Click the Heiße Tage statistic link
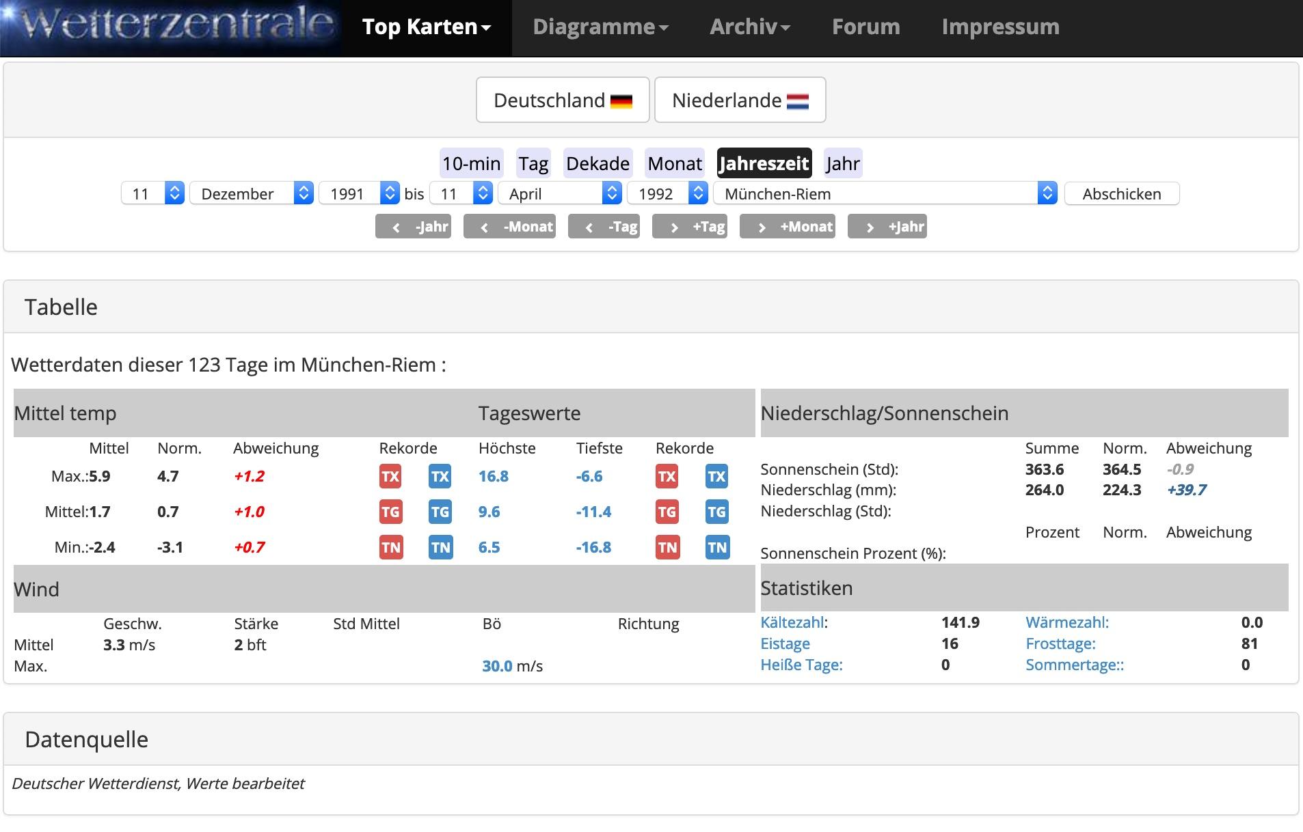Viewport: 1303px width, 832px height. click(801, 665)
